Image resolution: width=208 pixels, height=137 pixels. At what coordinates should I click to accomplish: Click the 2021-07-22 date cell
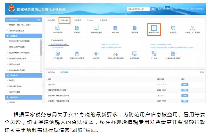[162, 95]
